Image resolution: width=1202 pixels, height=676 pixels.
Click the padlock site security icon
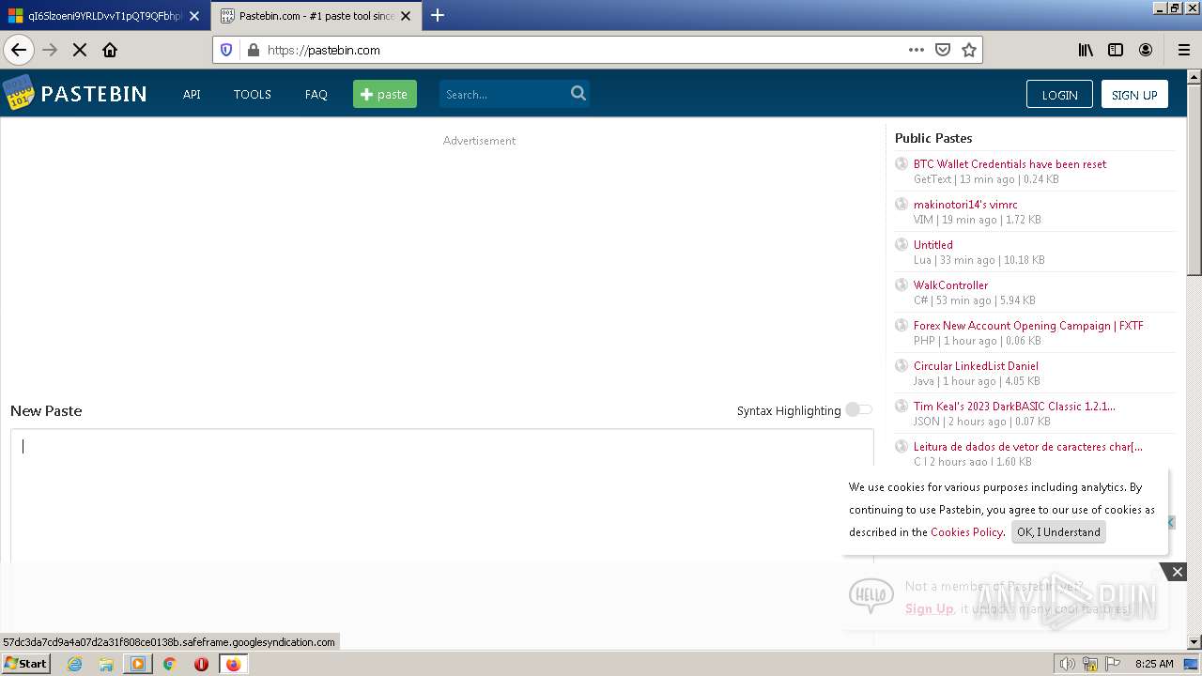[x=253, y=50]
